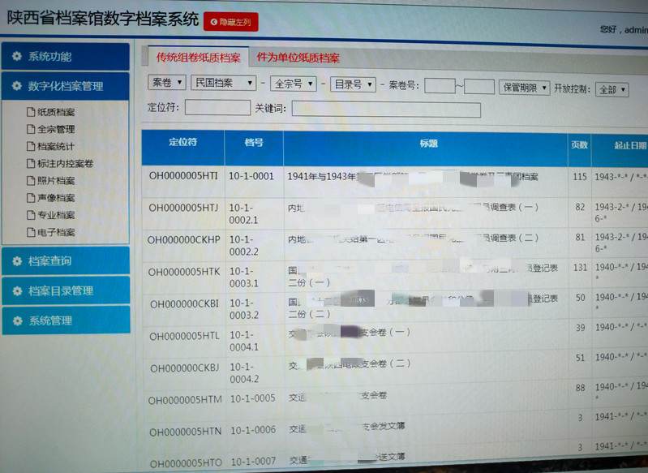Click file number 10-1-0001
The width and height of the screenshot is (648, 473).
click(x=251, y=176)
